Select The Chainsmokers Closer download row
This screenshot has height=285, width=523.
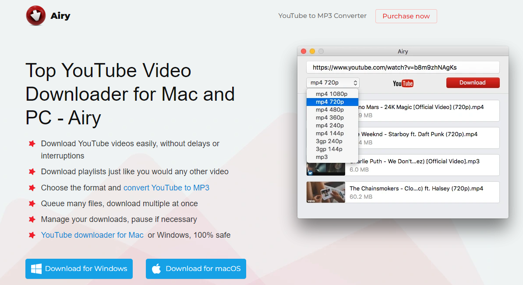[403, 192]
